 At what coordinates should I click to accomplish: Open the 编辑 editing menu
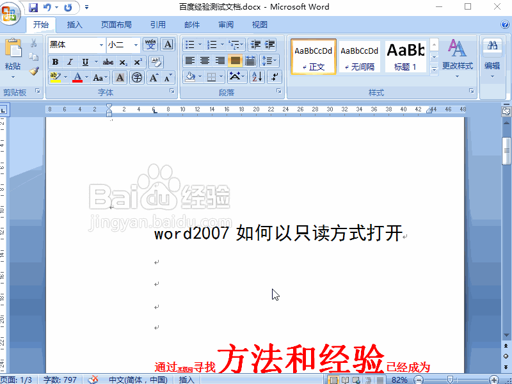point(492,59)
